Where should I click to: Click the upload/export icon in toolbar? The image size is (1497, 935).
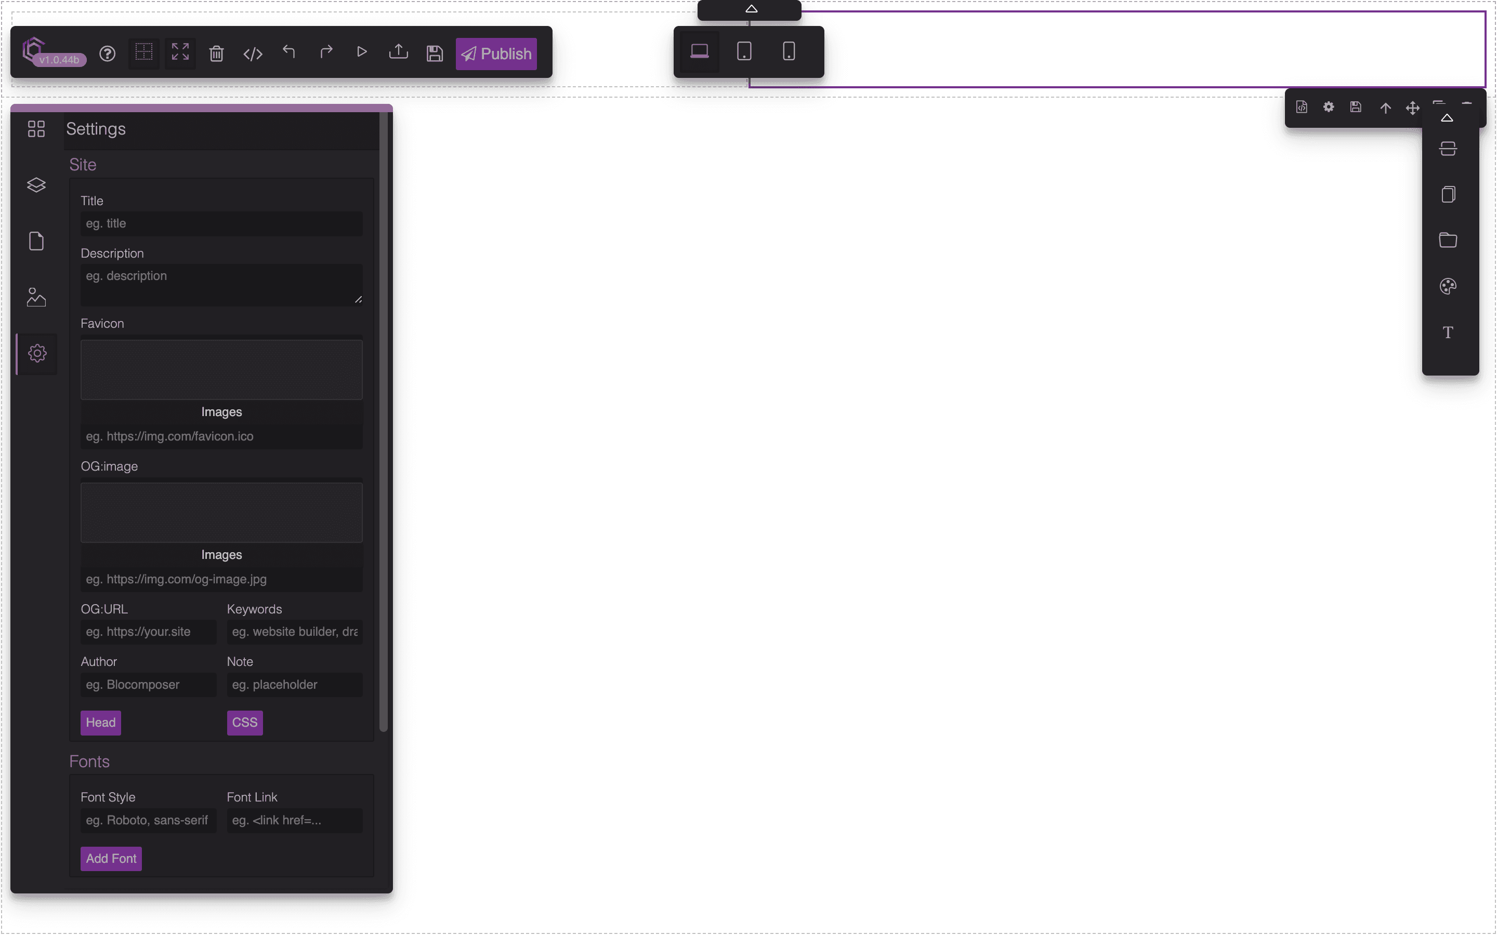click(x=398, y=53)
